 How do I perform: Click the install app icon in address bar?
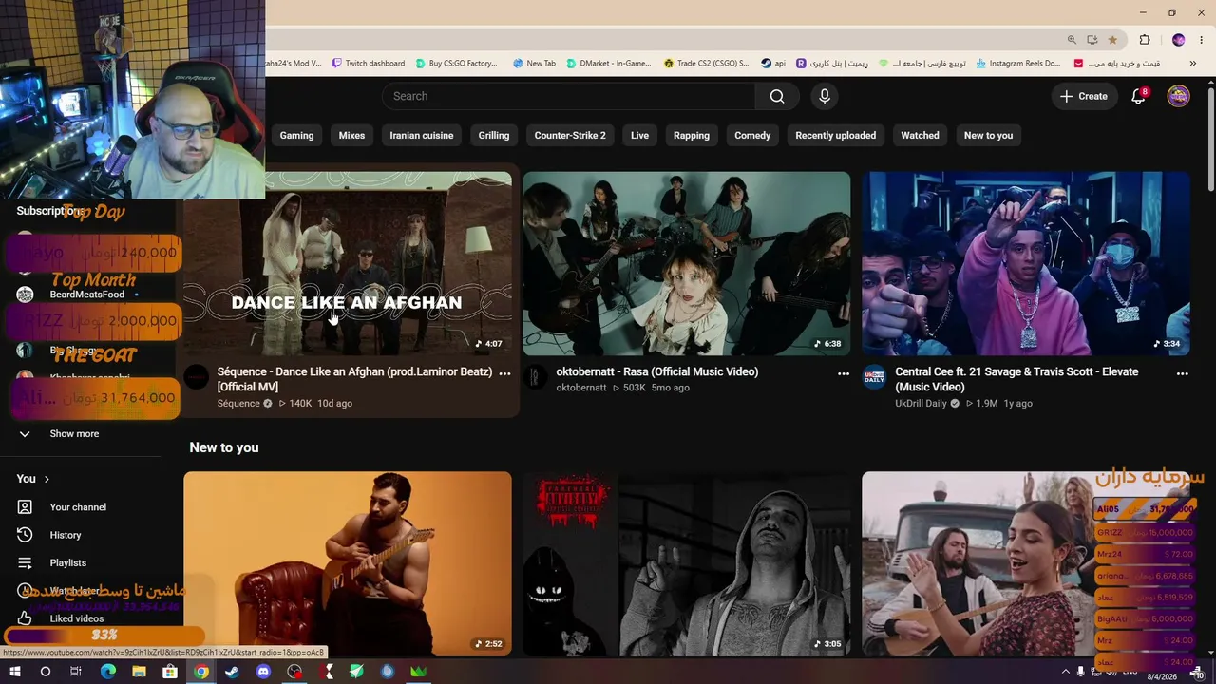pyautogui.click(x=1092, y=40)
